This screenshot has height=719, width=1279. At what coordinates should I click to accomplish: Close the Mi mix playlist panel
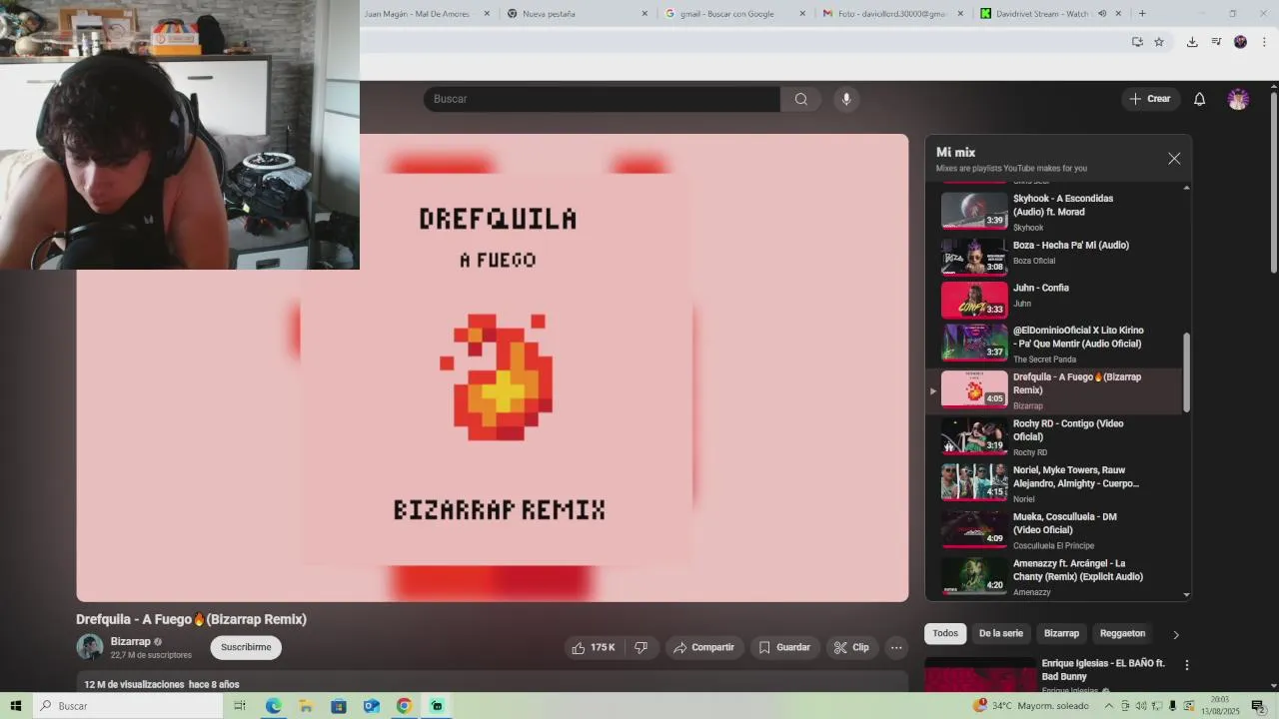coord(1174,159)
